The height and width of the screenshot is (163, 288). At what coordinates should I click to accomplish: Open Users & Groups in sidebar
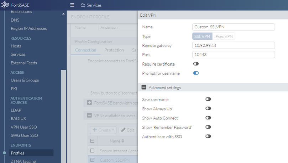pos(25,80)
